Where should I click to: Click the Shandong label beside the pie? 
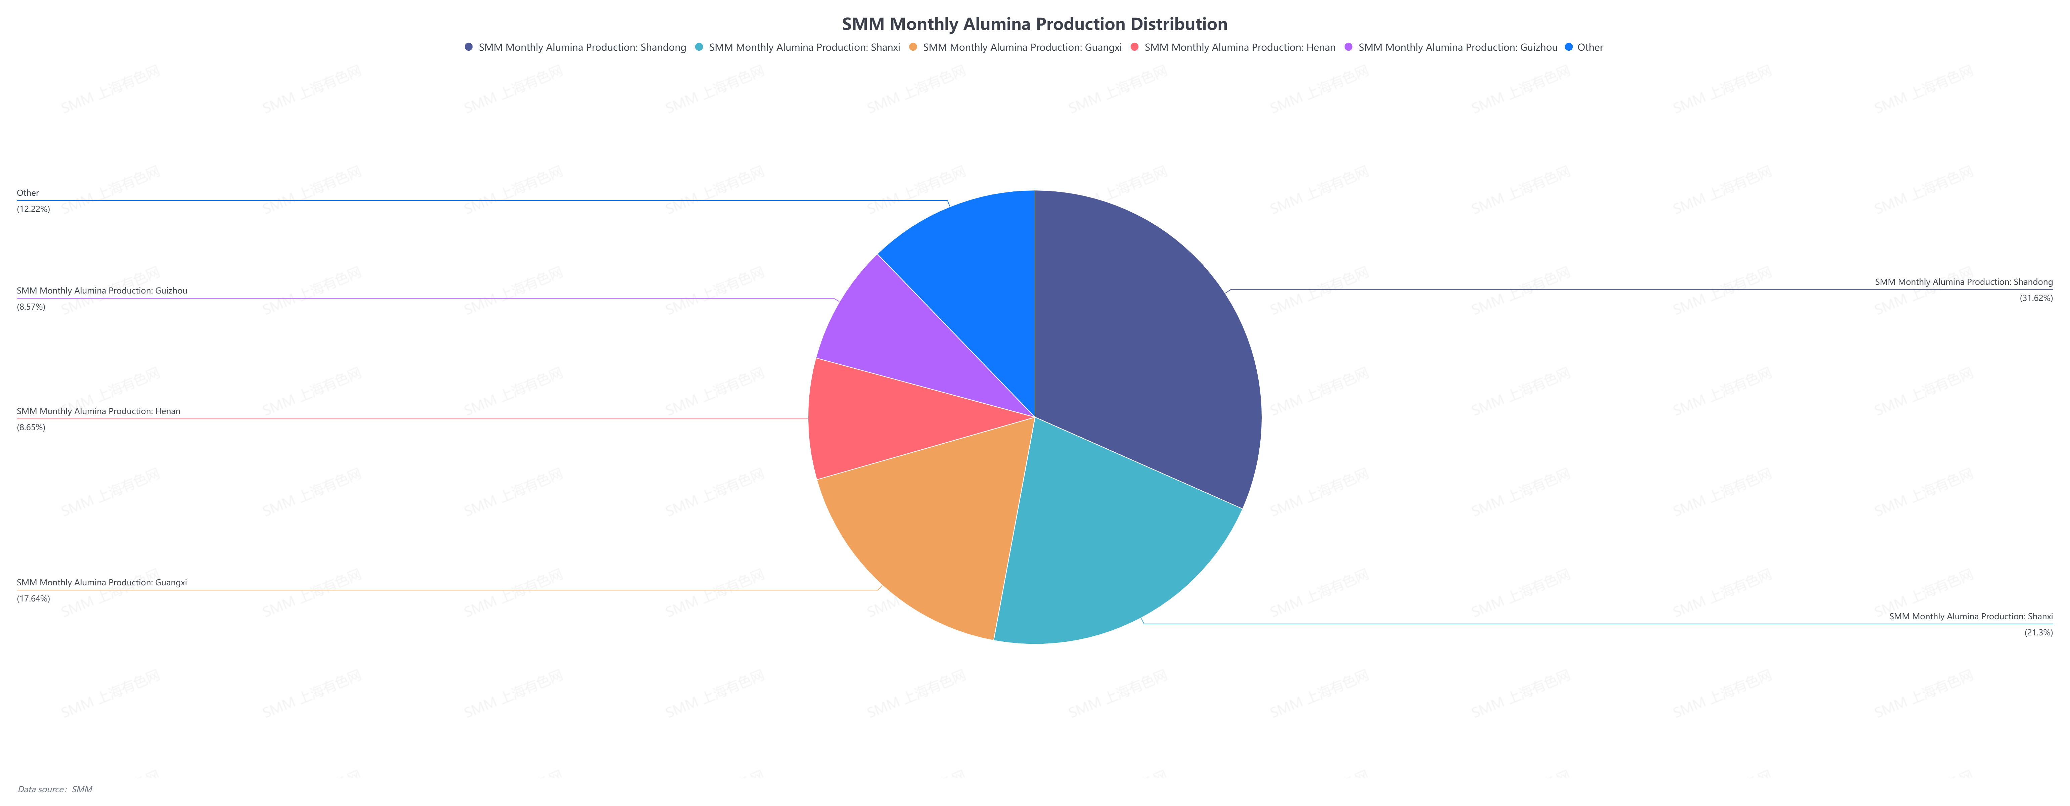[1963, 282]
